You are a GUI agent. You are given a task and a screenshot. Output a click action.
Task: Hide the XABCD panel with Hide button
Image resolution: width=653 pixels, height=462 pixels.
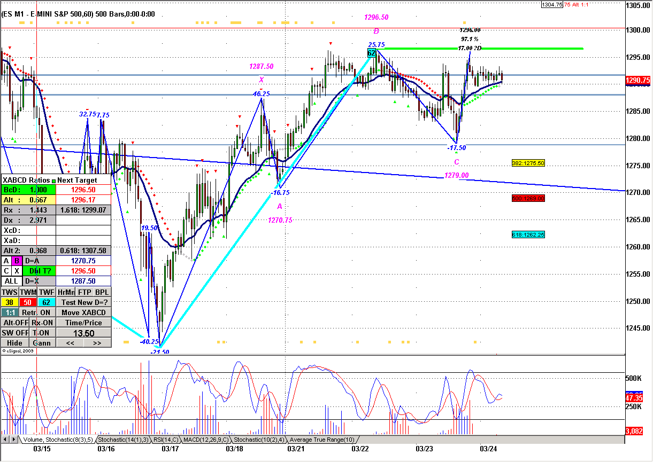pos(15,343)
